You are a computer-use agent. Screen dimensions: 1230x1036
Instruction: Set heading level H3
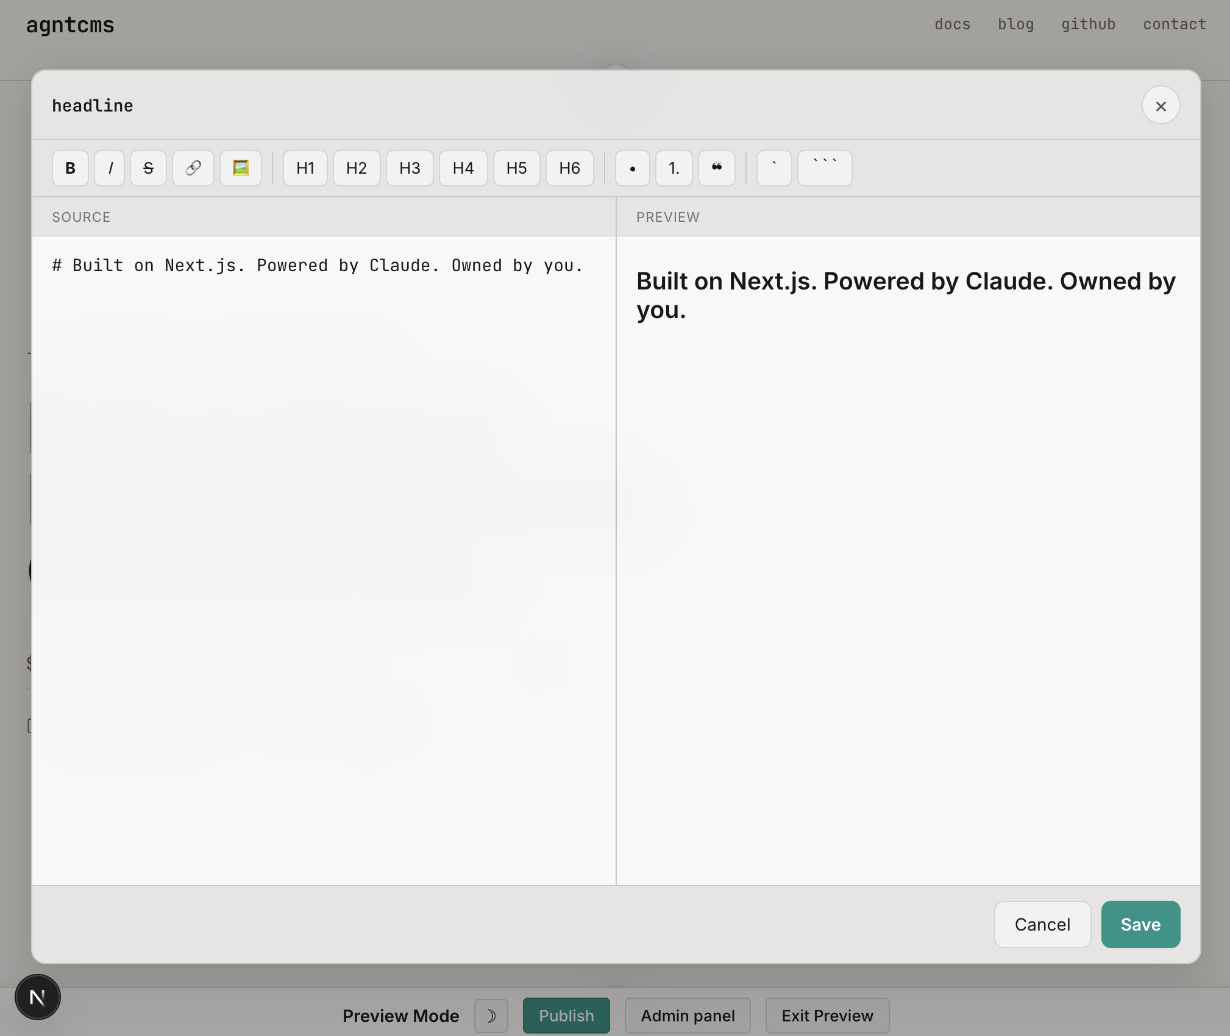click(410, 168)
